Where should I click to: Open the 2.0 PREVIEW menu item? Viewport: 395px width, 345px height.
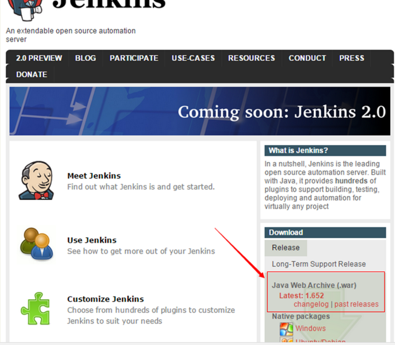[39, 58]
